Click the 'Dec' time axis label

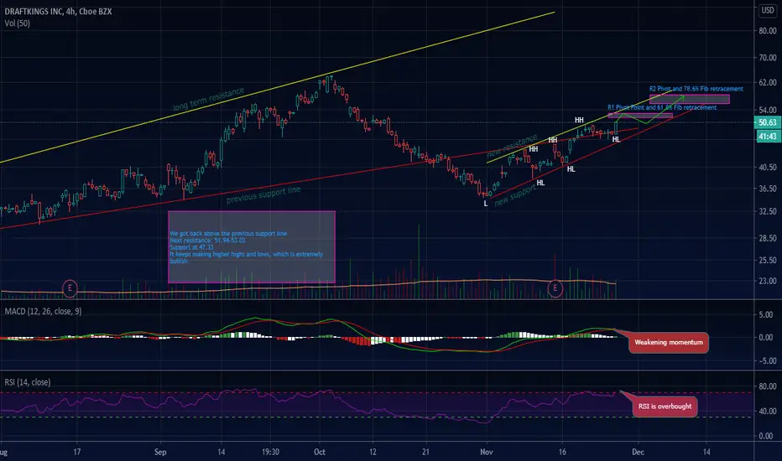[x=638, y=452]
